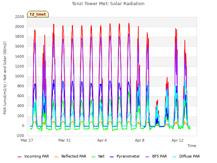The image size is (217, 163).
Task: Toggle the Net legend entry
Action: click(x=98, y=156)
